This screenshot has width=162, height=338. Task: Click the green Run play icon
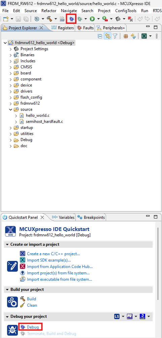point(92,19)
